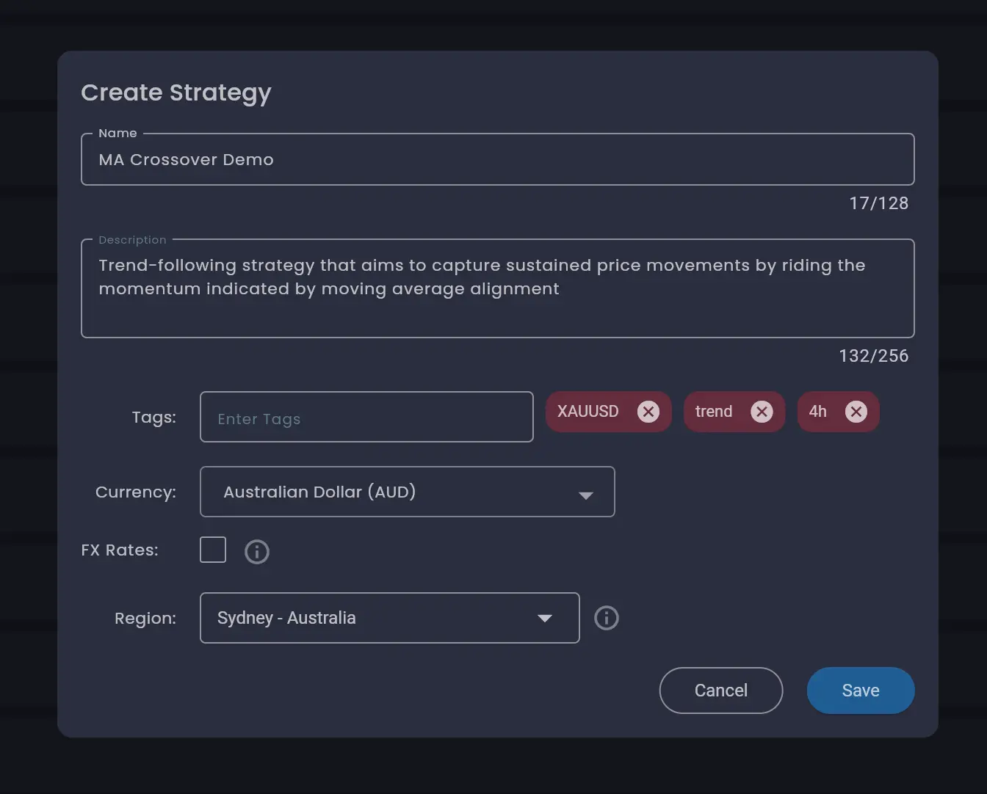Click the info icon next to Sydney - Australia dropdown
The width and height of the screenshot is (987, 794).
pos(606,618)
